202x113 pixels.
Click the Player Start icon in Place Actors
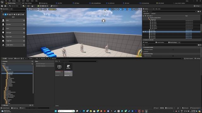(x=3, y=37)
